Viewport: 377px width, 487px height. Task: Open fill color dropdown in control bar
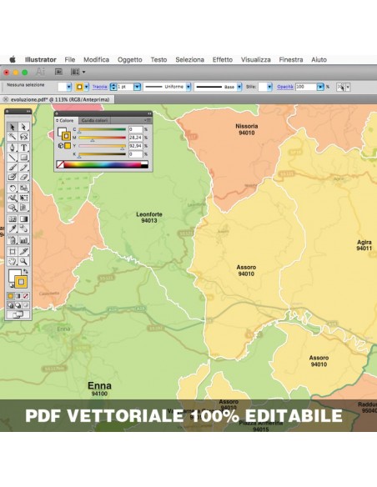[x=69, y=87]
